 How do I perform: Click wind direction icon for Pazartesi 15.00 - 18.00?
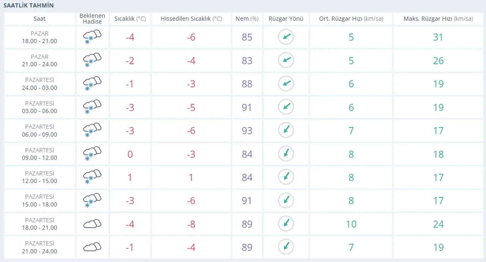286,200
